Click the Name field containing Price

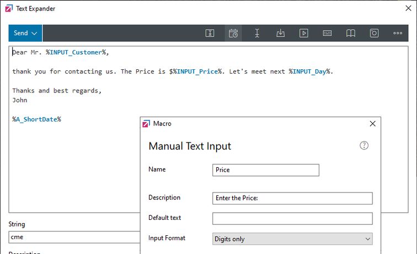(265, 170)
